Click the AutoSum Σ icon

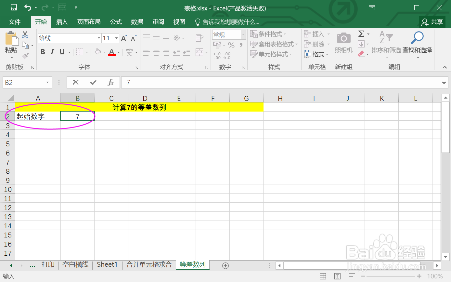point(362,34)
